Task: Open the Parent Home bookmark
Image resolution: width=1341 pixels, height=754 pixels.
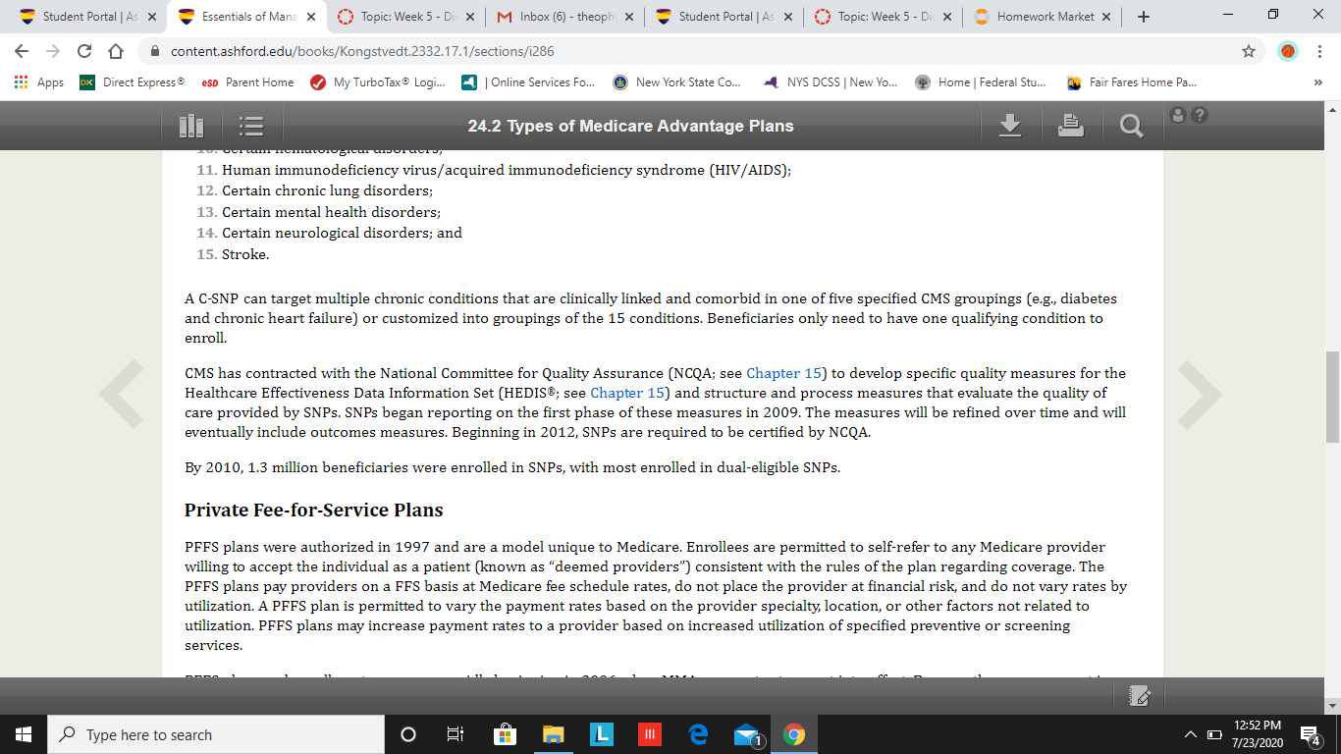Action: click(247, 82)
